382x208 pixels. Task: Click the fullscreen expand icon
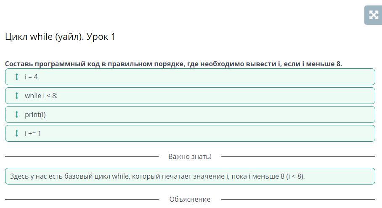coord(373,16)
